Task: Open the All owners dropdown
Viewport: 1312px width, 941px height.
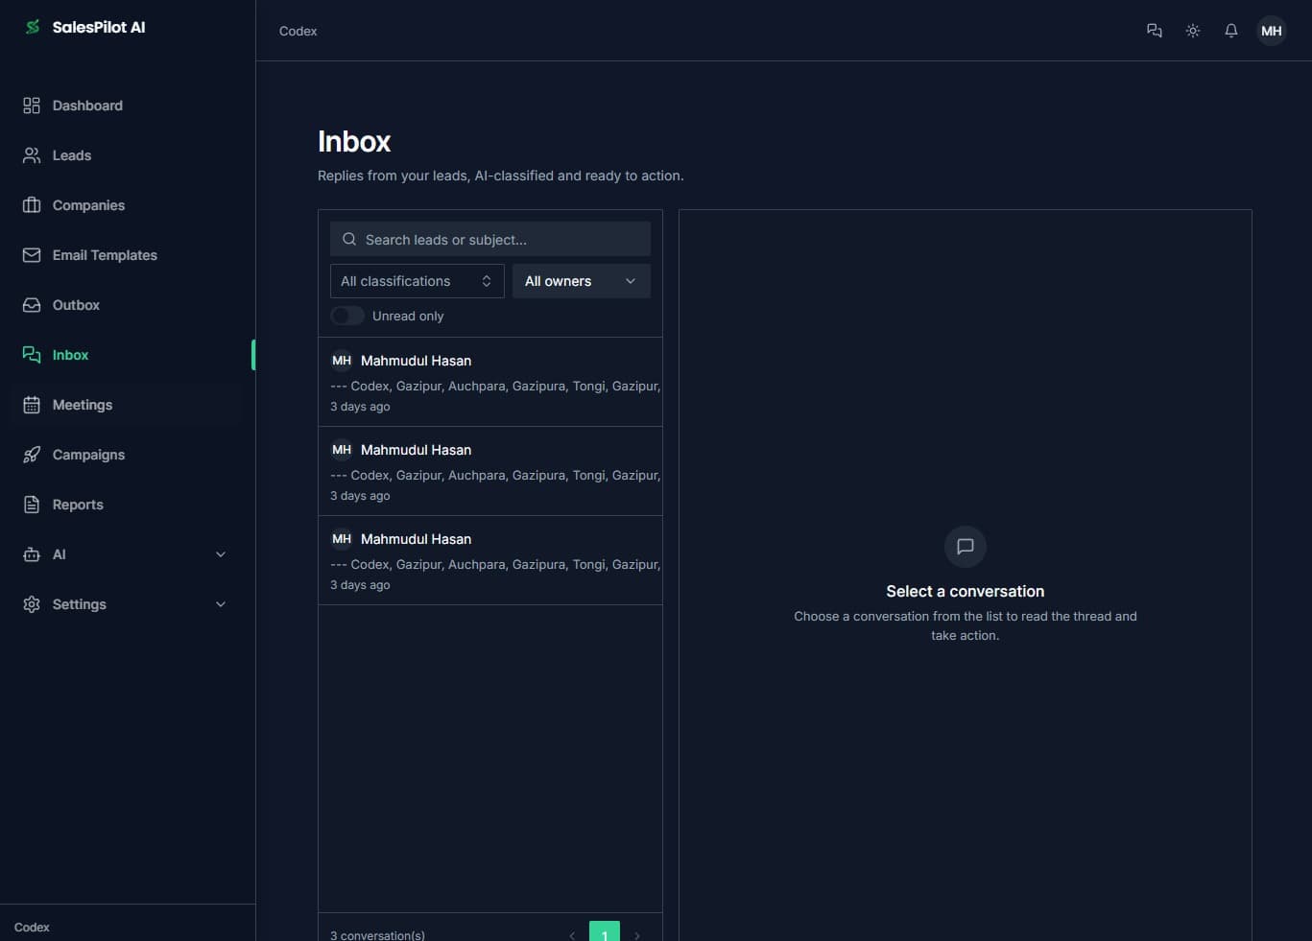Action: point(582,281)
